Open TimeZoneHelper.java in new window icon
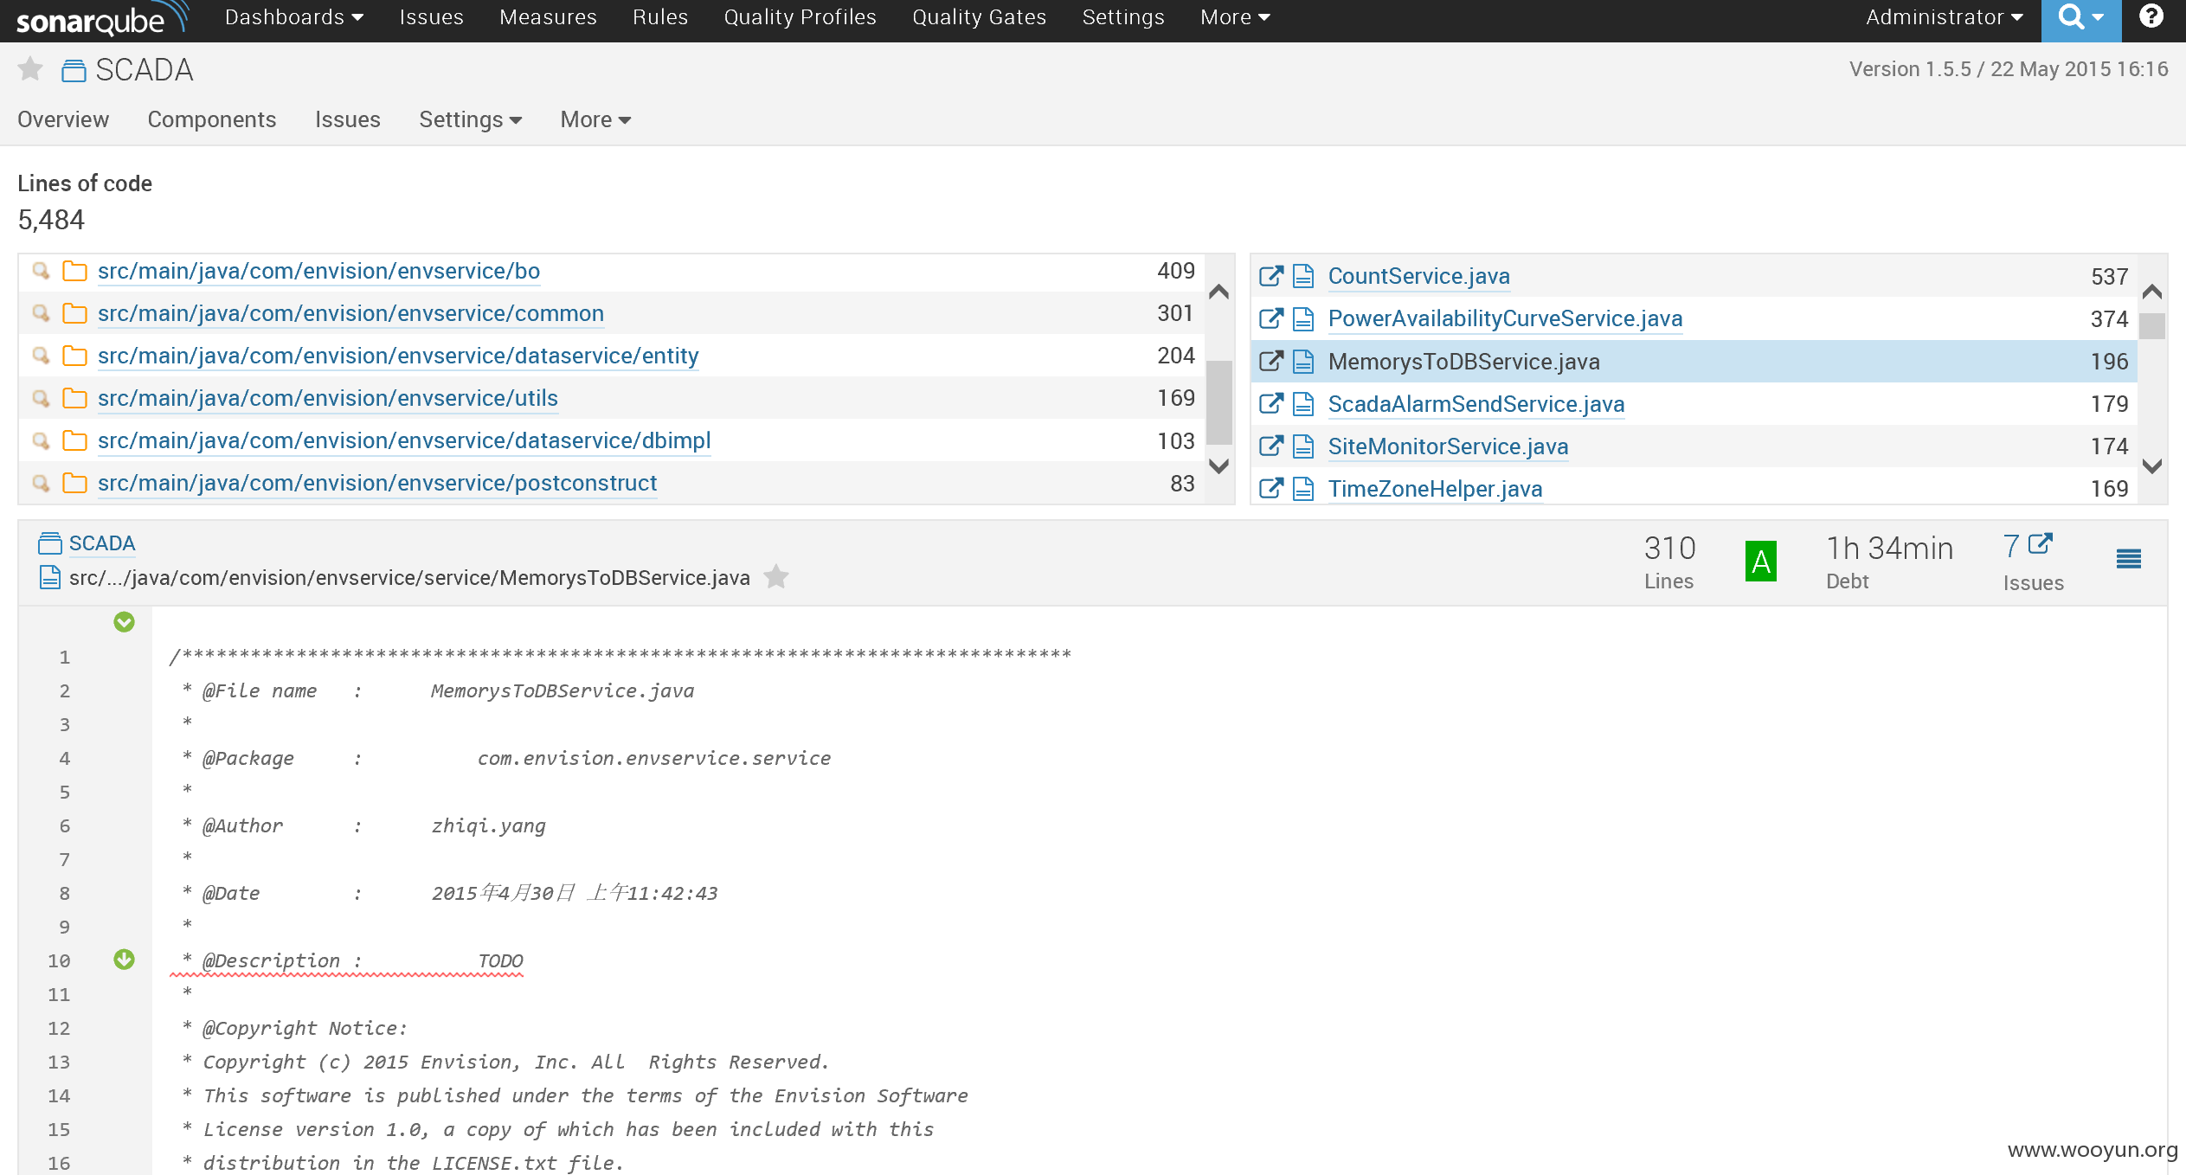This screenshot has width=2186, height=1175. tap(1271, 488)
